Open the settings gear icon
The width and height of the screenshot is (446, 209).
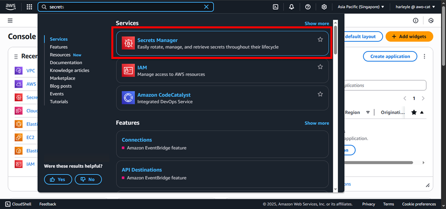coord(324,7)
